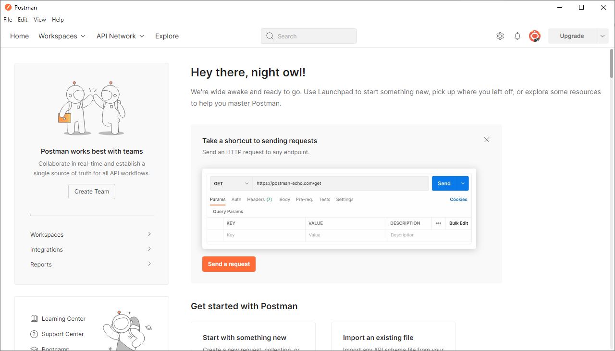Image resolution: width=615 pixels, height=351 pixels.
Task: Click the Import an existing file card
Action: 394,337
